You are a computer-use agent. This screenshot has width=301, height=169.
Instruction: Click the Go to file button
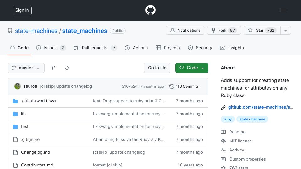tap(157, 68)
